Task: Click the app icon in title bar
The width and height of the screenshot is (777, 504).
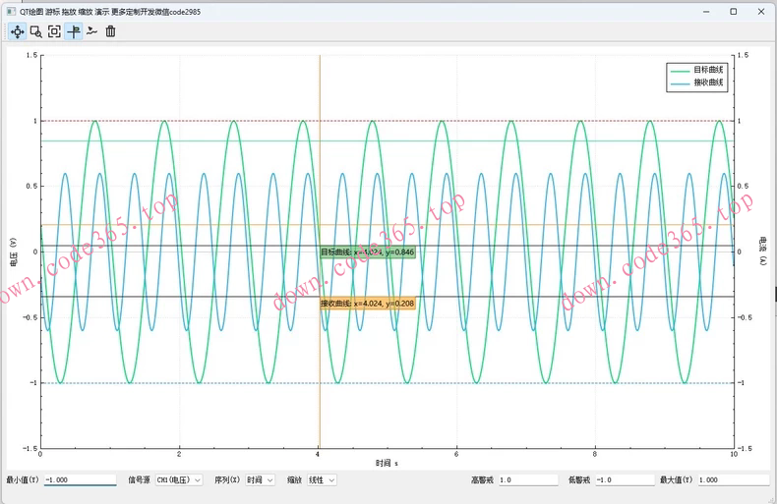Action: pos(11,11)
